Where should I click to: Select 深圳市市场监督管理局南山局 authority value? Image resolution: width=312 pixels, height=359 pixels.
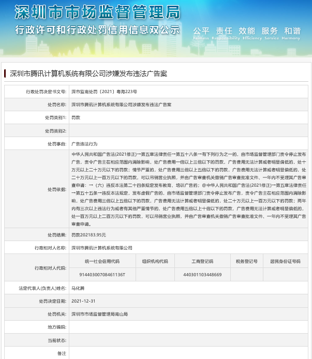point(100,315)
